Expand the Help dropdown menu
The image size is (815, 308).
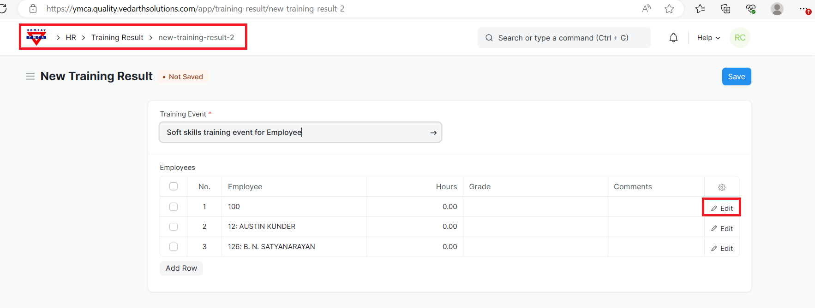click(x=708, y=38)
